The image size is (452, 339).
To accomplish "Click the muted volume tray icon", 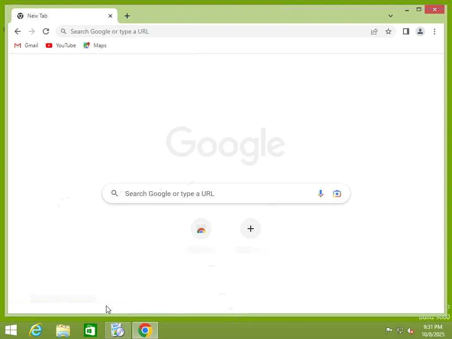I will [411, 331].
